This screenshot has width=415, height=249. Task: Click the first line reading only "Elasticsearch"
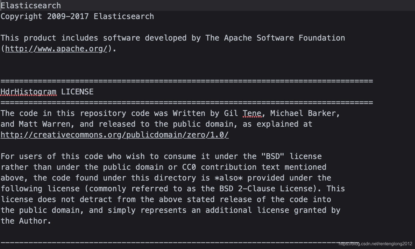coord(31,6)
